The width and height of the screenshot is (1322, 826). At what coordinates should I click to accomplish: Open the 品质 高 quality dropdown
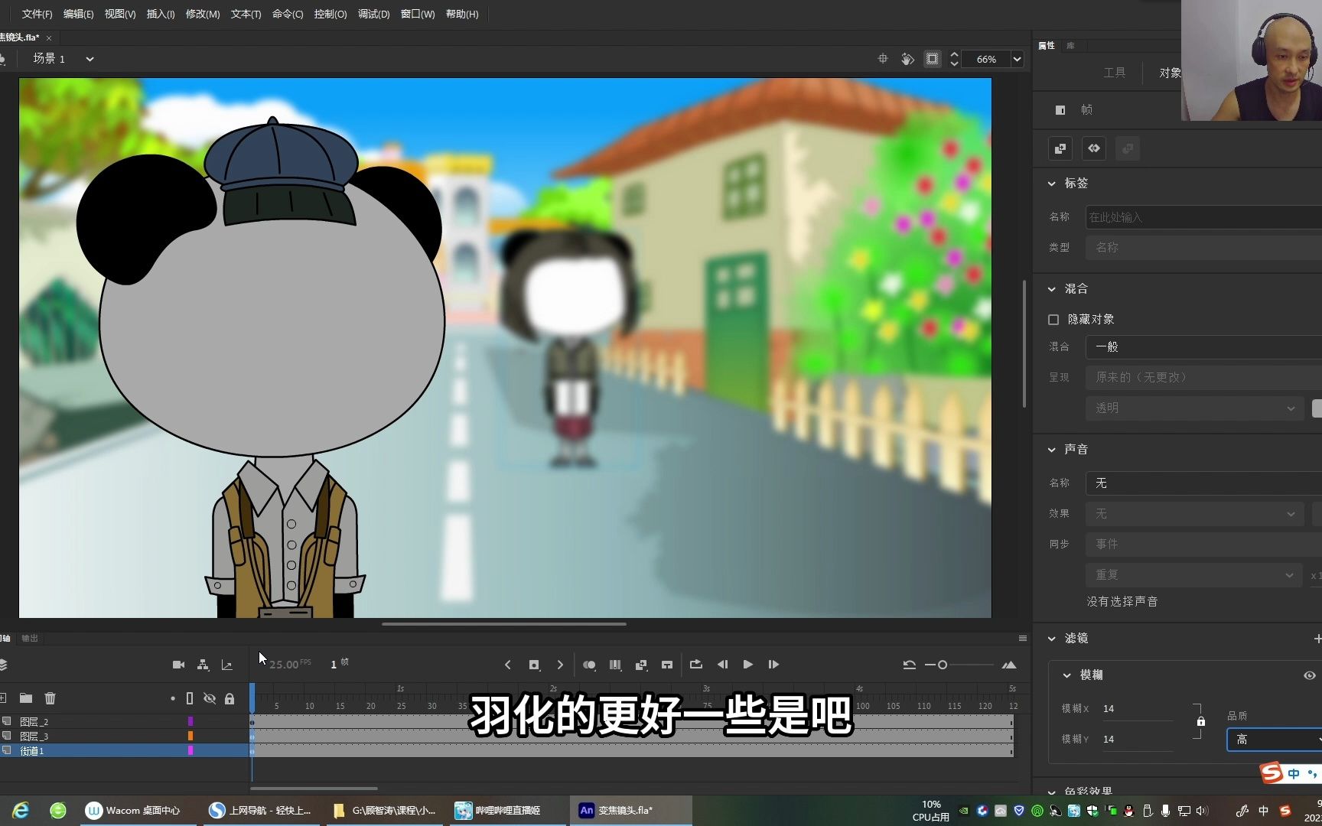point(1274,740)
